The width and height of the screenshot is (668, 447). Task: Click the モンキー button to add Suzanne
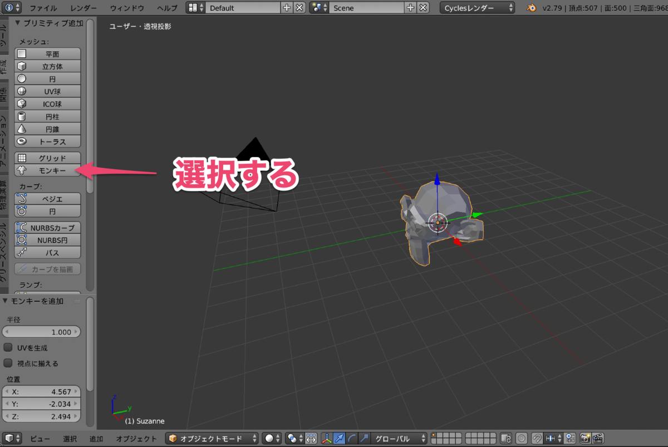47,170
